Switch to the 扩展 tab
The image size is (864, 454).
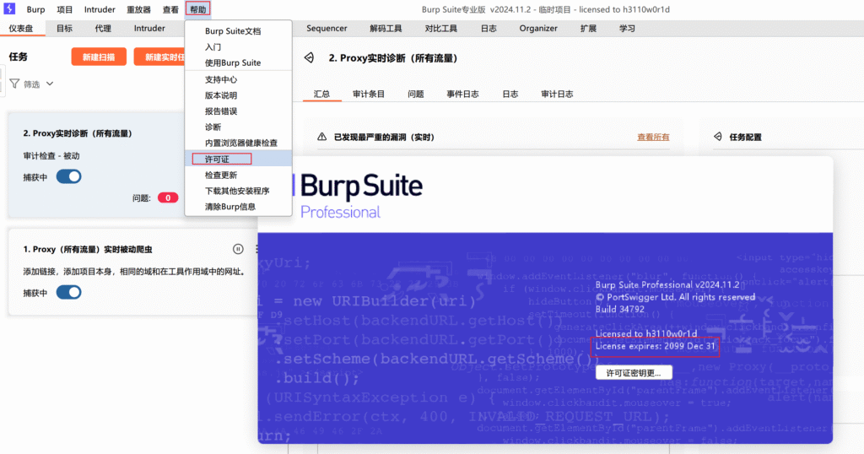(588, 28)
